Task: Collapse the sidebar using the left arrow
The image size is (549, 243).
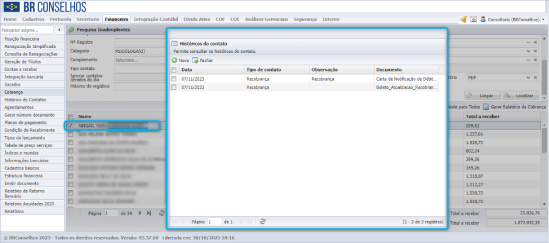Action: (x=59, y=30)
